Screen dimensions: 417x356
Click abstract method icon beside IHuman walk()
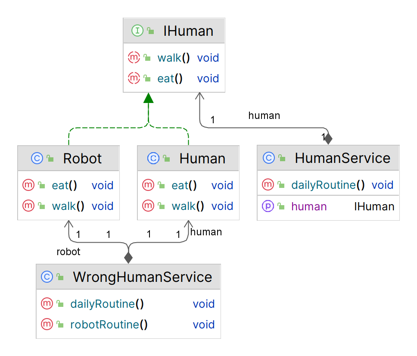pyautogui.click(x=134, y=57)
